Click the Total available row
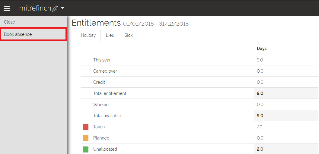Viewport: 319px width, 154px height. pyautogui.click(x=107, y=116)
